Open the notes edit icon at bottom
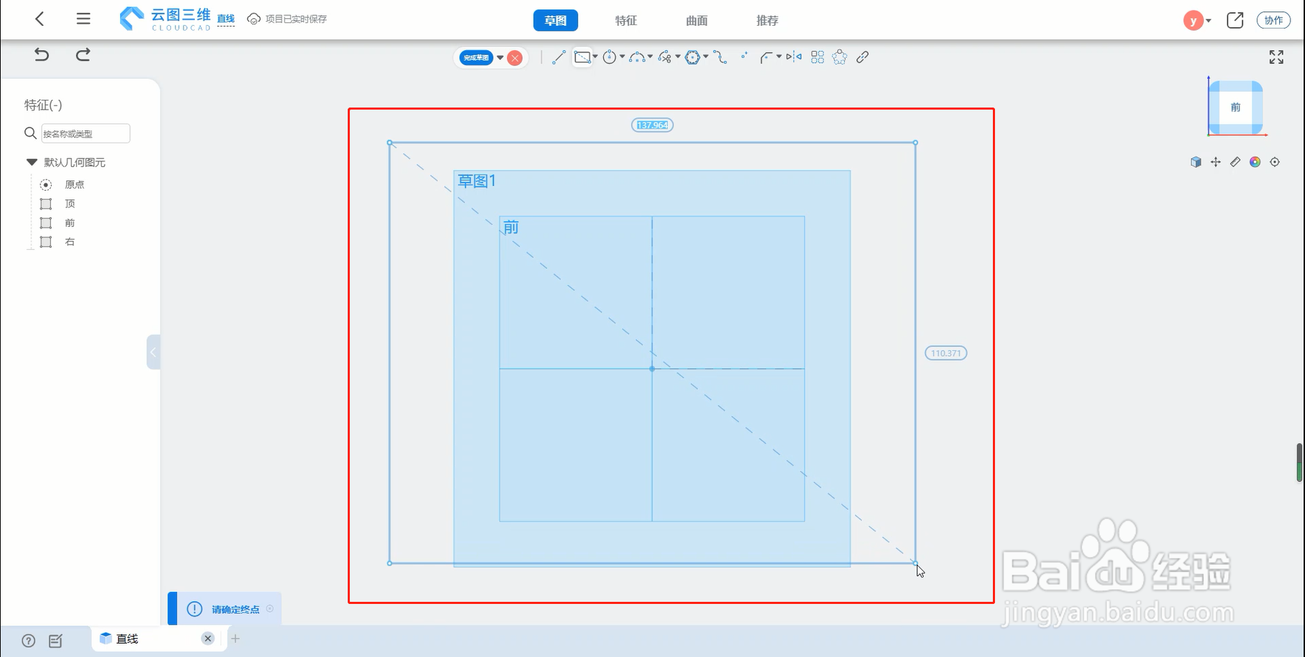Screen dimensions: 1305x657 (x=56, y=641)
